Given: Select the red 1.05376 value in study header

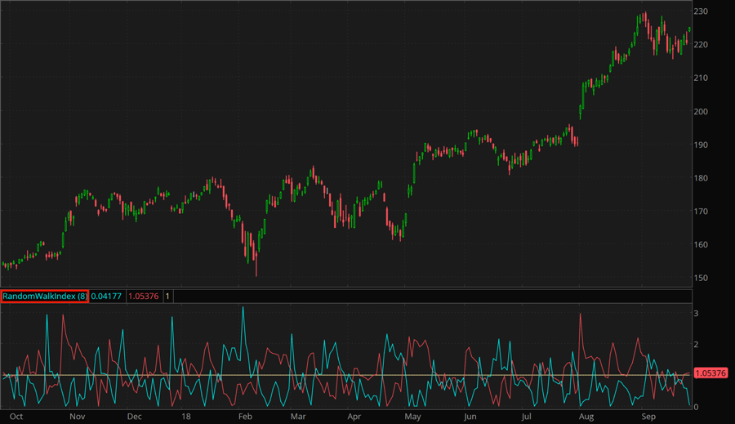Looking at the screenshot, I should click(x=144, y=296).
